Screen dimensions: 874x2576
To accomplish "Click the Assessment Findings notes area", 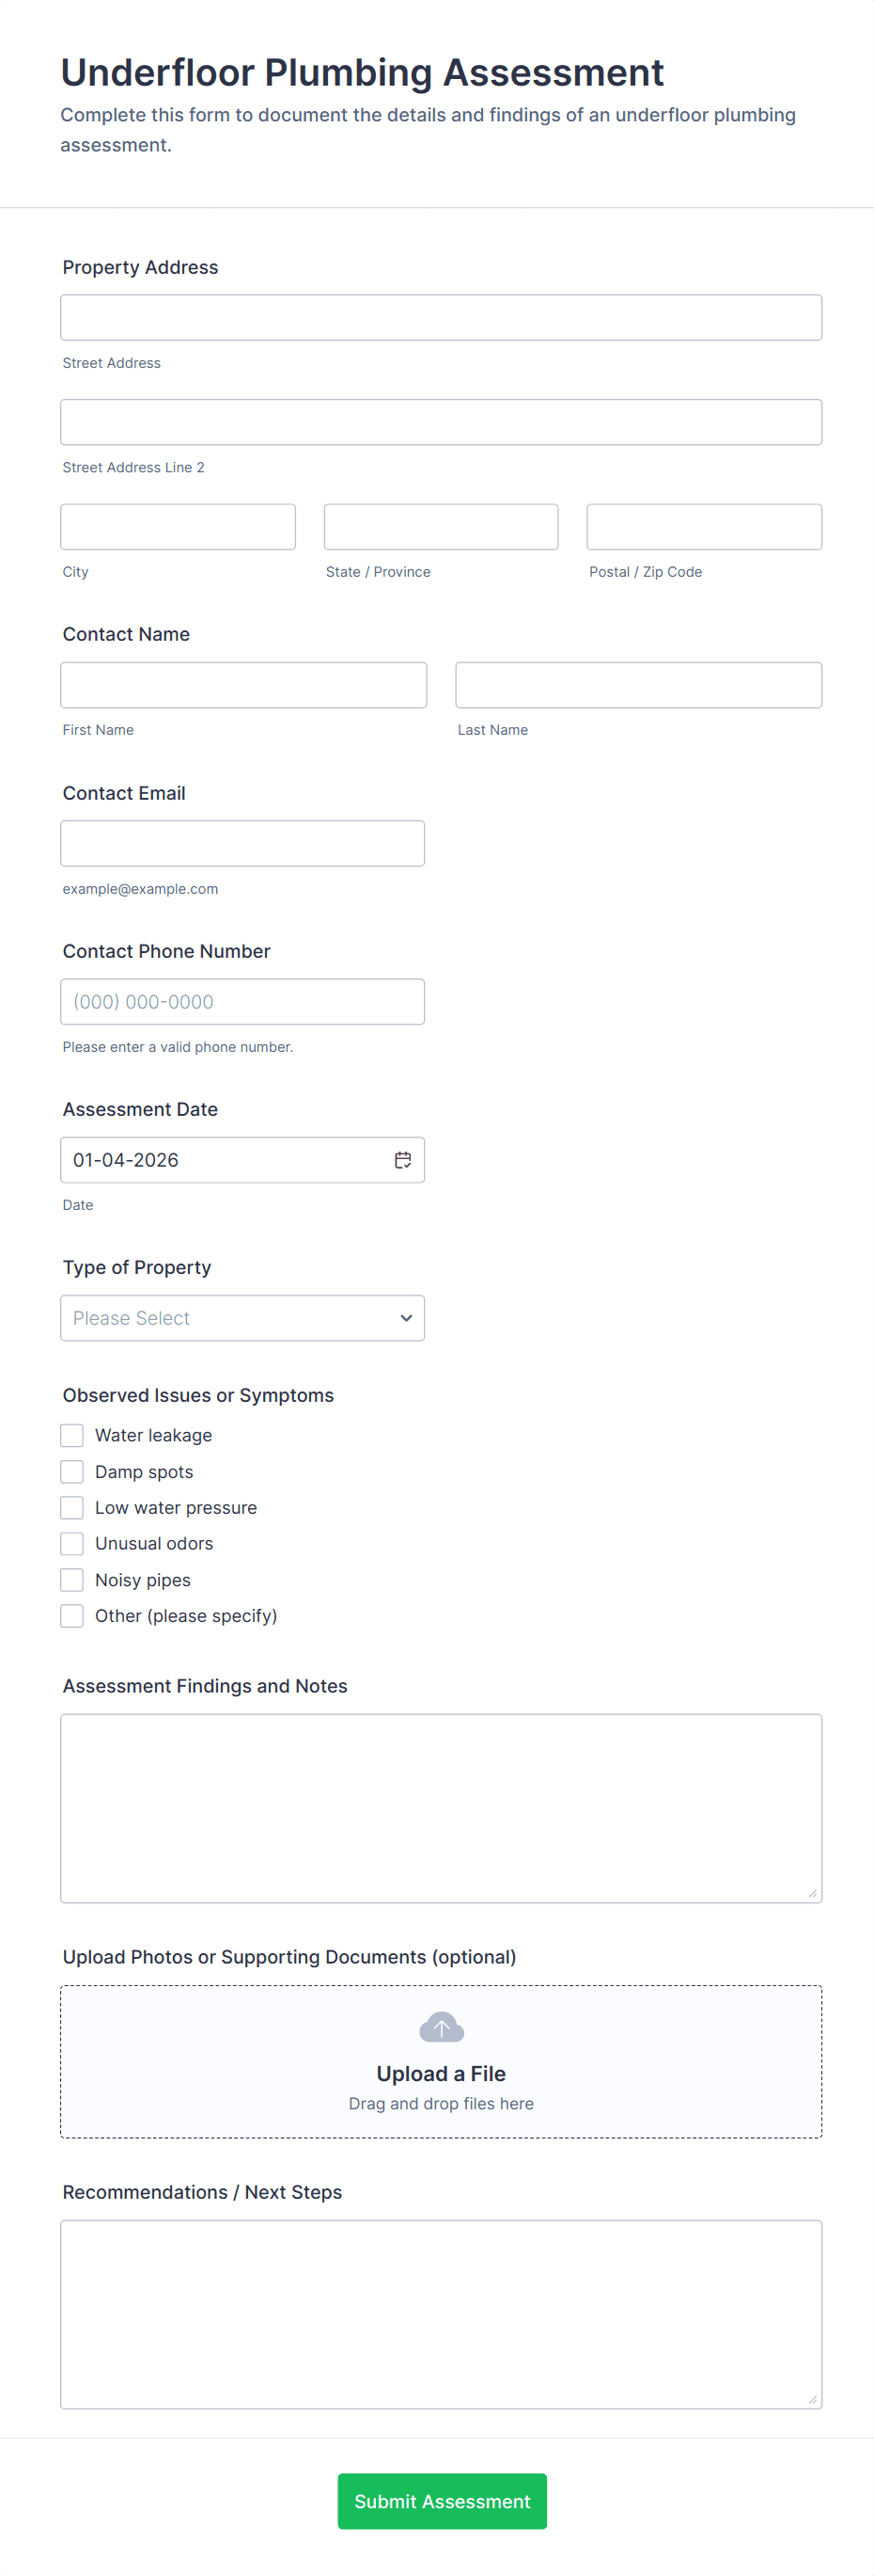I will [441, 1806].
